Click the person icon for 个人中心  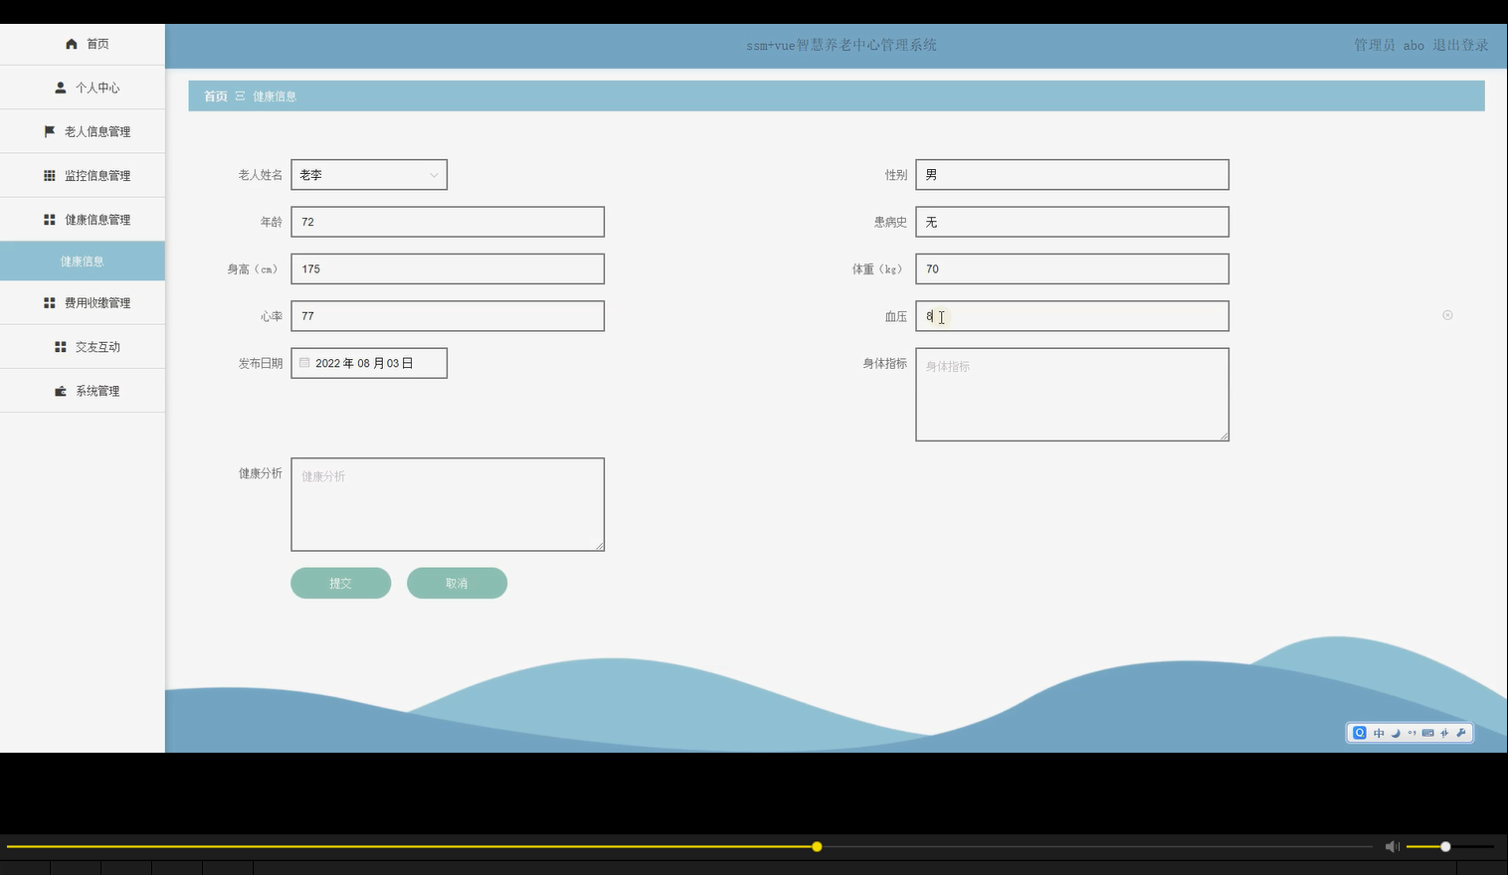click(x=59, y=87)
